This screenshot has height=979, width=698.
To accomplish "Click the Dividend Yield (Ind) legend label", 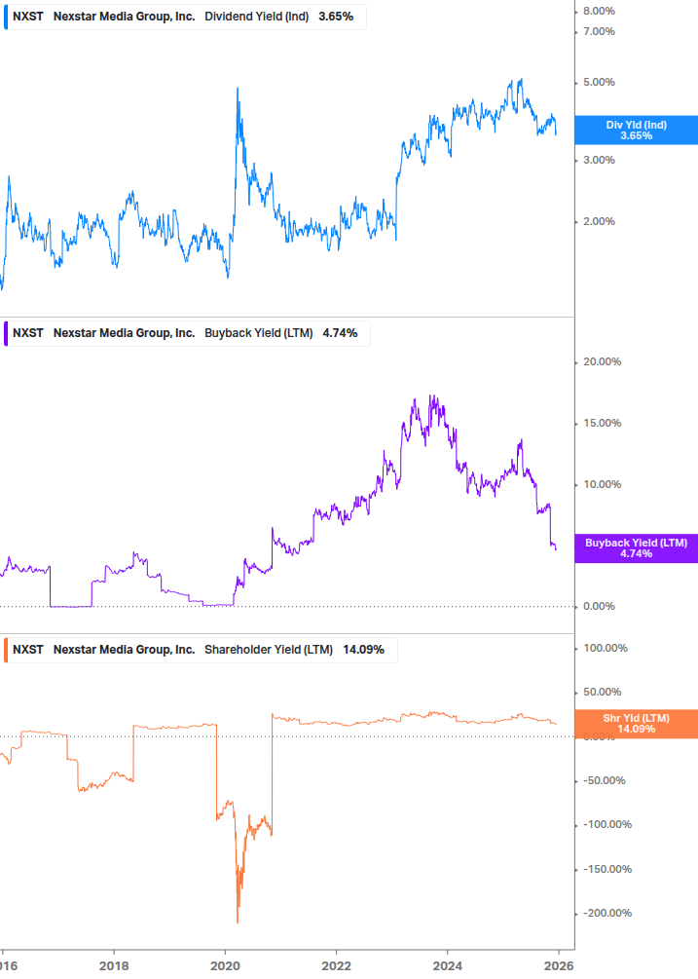I will point(256,17).
